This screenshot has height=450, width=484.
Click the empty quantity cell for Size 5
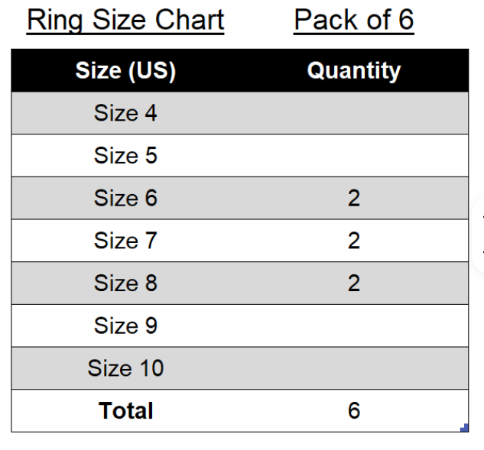coord(354,155)
